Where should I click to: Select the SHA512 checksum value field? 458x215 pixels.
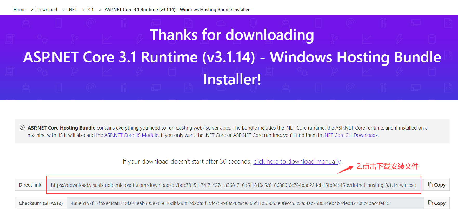click(245, 203)
